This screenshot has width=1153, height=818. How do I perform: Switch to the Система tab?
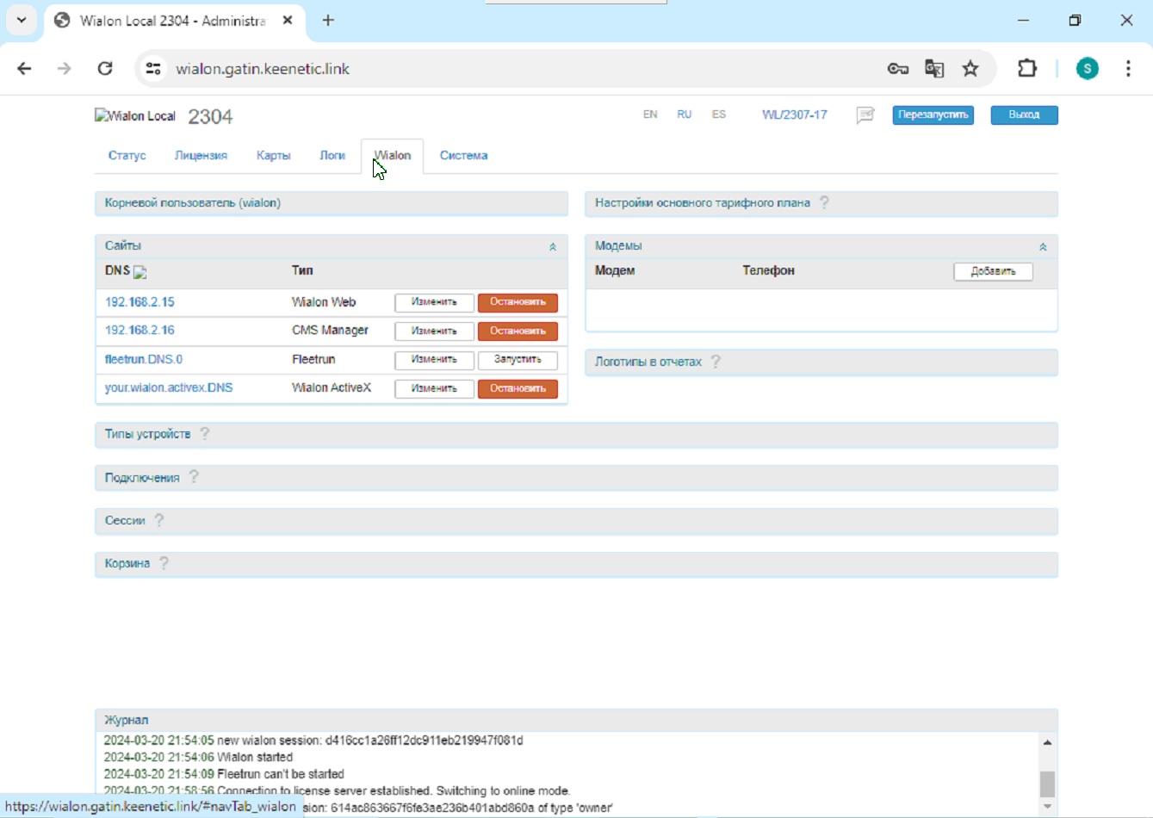463,156
